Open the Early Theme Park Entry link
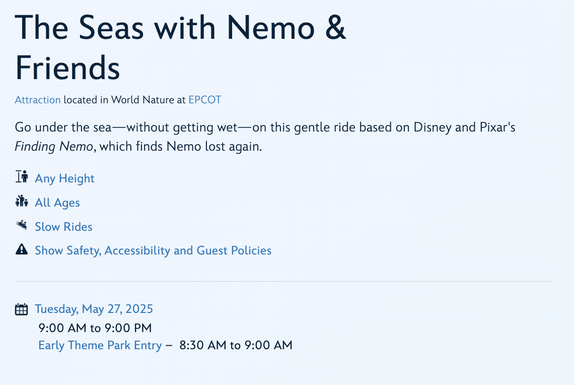The width and height of the screenshot is (574, 385). tap(100, 345)
